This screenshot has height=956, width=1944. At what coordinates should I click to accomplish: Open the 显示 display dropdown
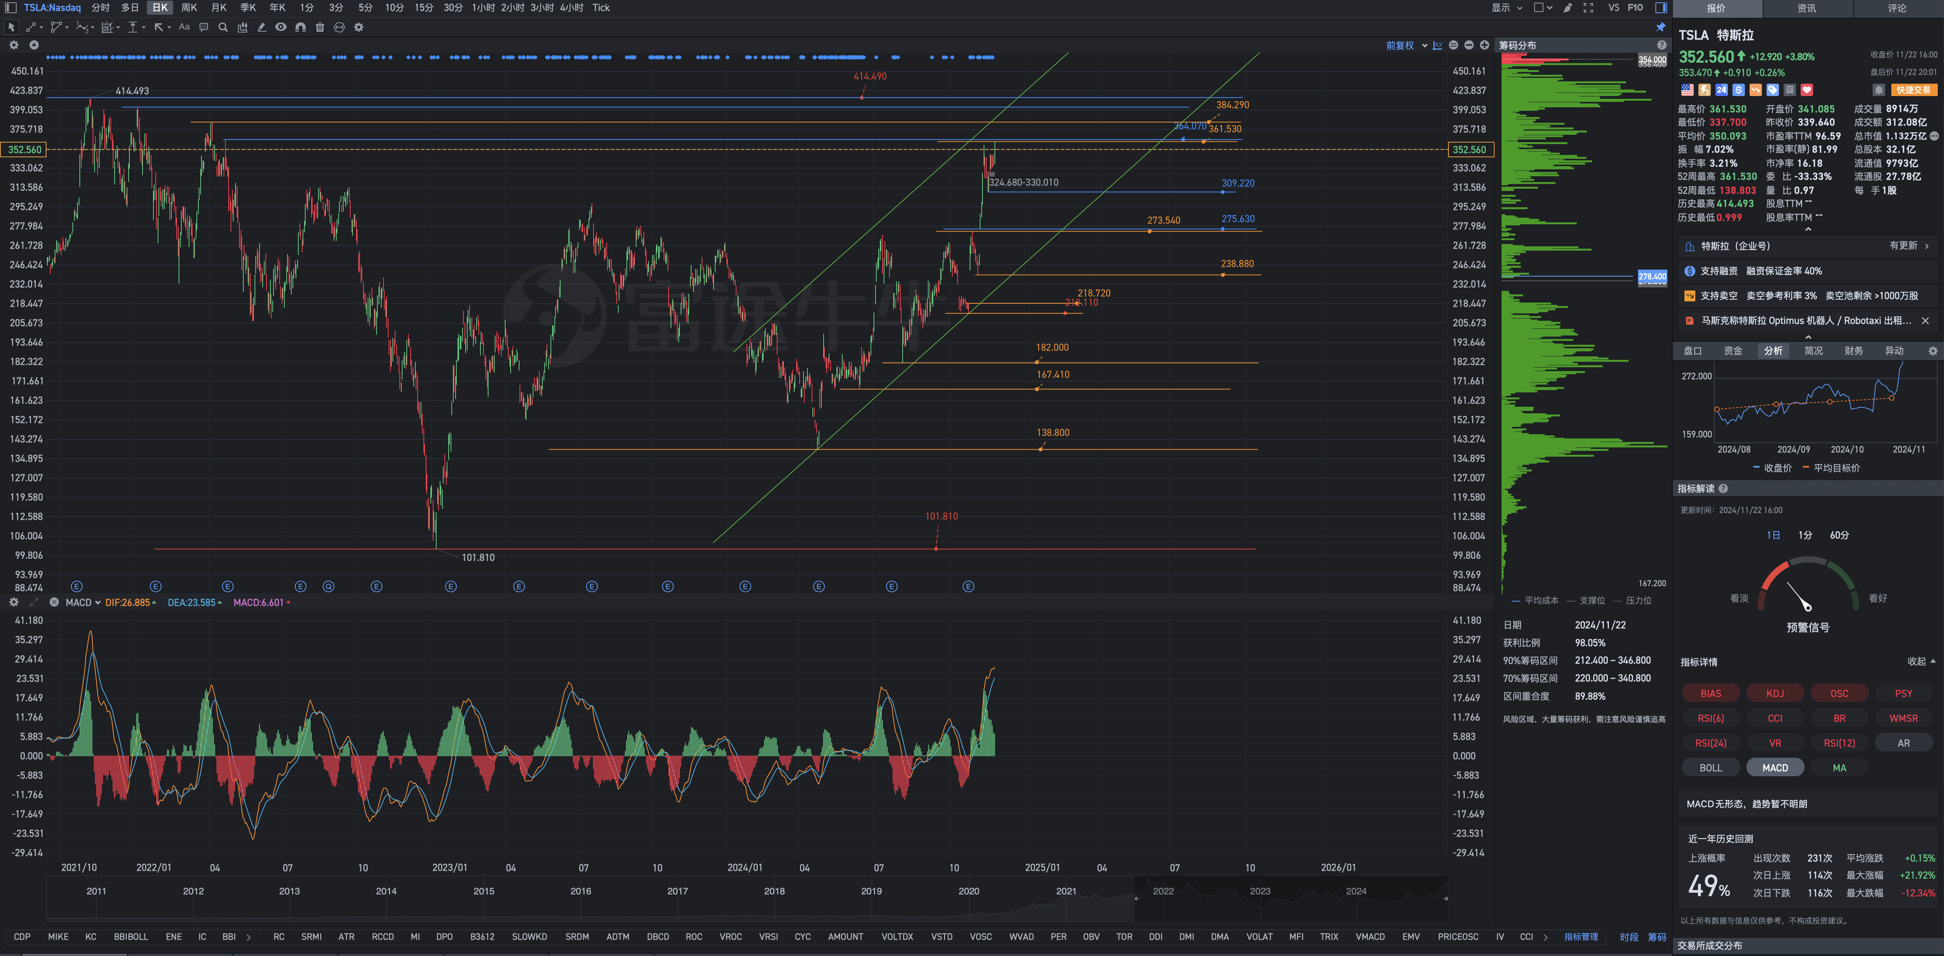1507,7
